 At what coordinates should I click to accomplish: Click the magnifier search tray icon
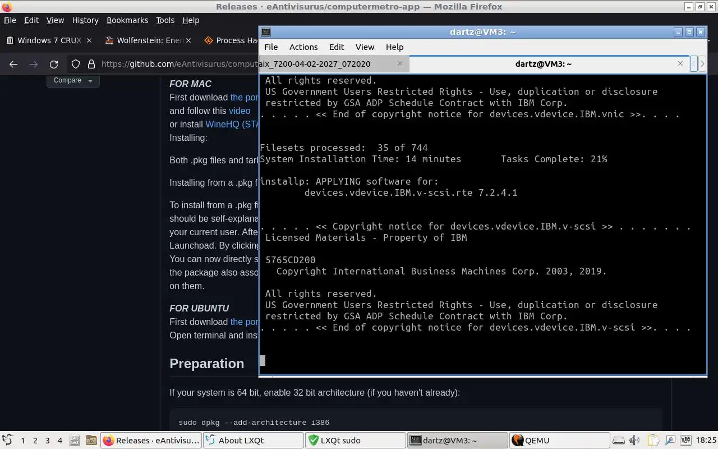[670, 441]
